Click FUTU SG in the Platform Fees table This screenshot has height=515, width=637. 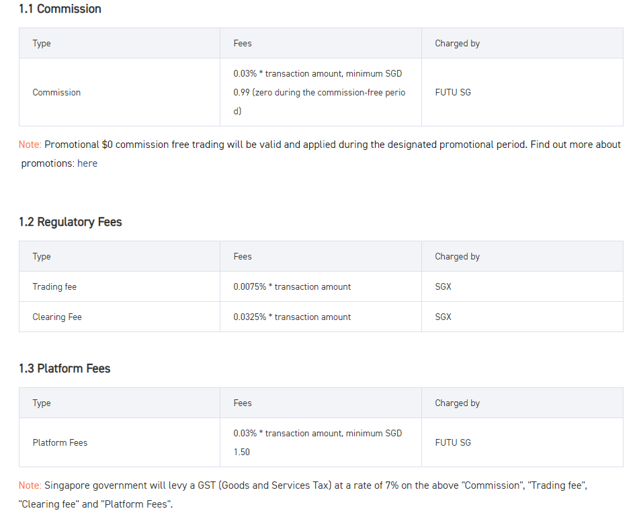pos(453,442)
